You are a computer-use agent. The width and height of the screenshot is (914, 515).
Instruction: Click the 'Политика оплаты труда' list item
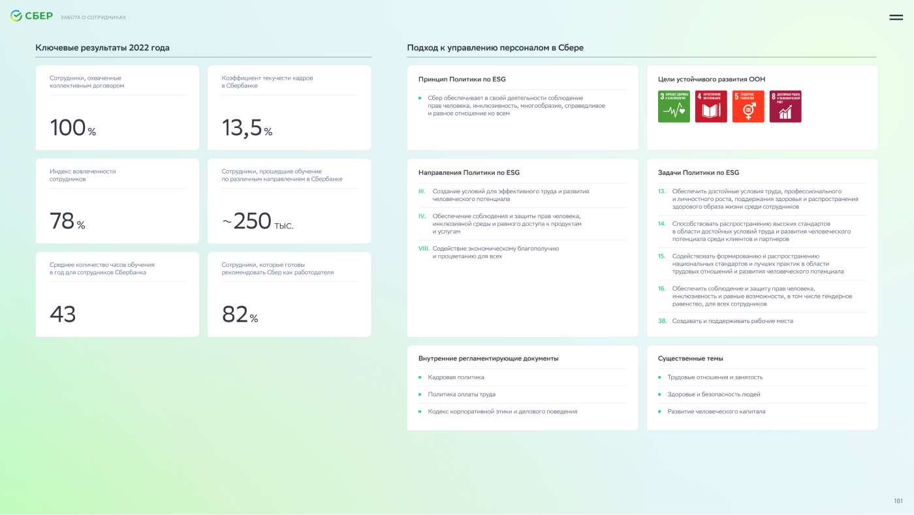click(462, 394)
